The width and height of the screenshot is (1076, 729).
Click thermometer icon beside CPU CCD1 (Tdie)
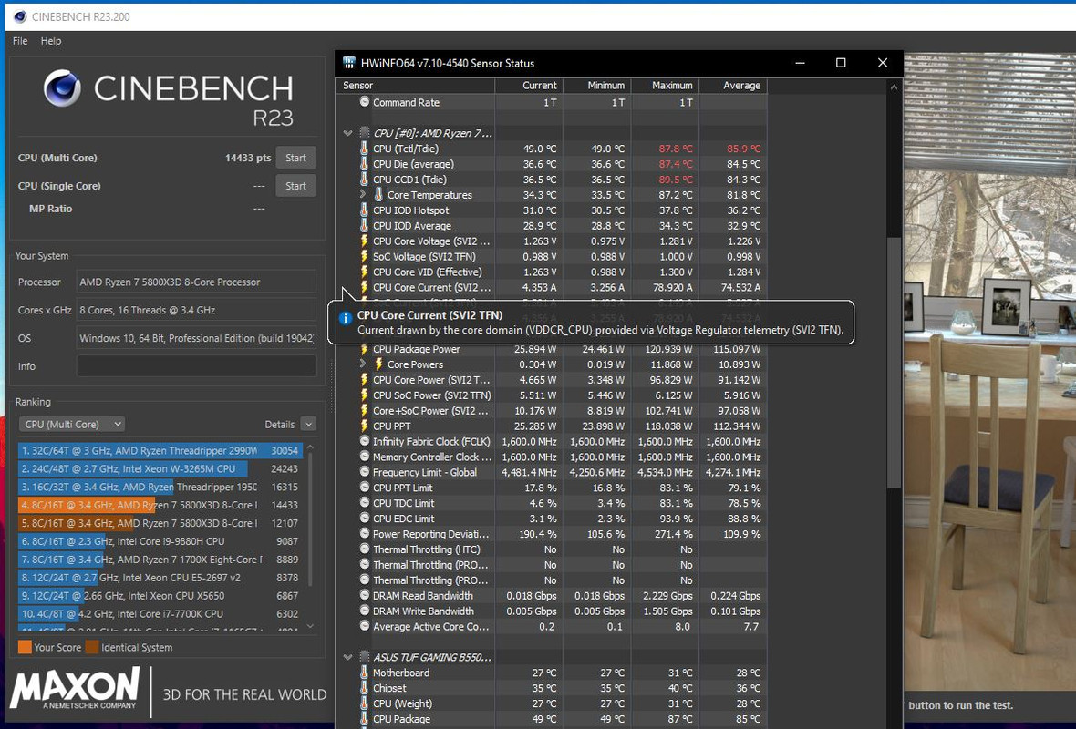pyautogui.click(x=365, y=179)
